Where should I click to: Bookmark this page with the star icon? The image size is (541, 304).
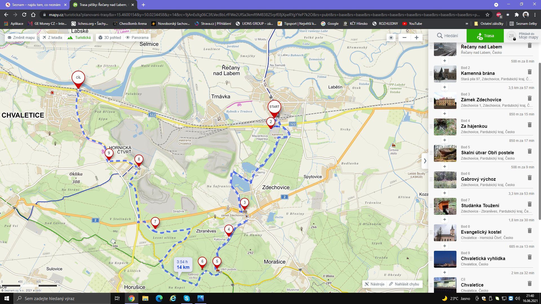click(x=487, y=15)
